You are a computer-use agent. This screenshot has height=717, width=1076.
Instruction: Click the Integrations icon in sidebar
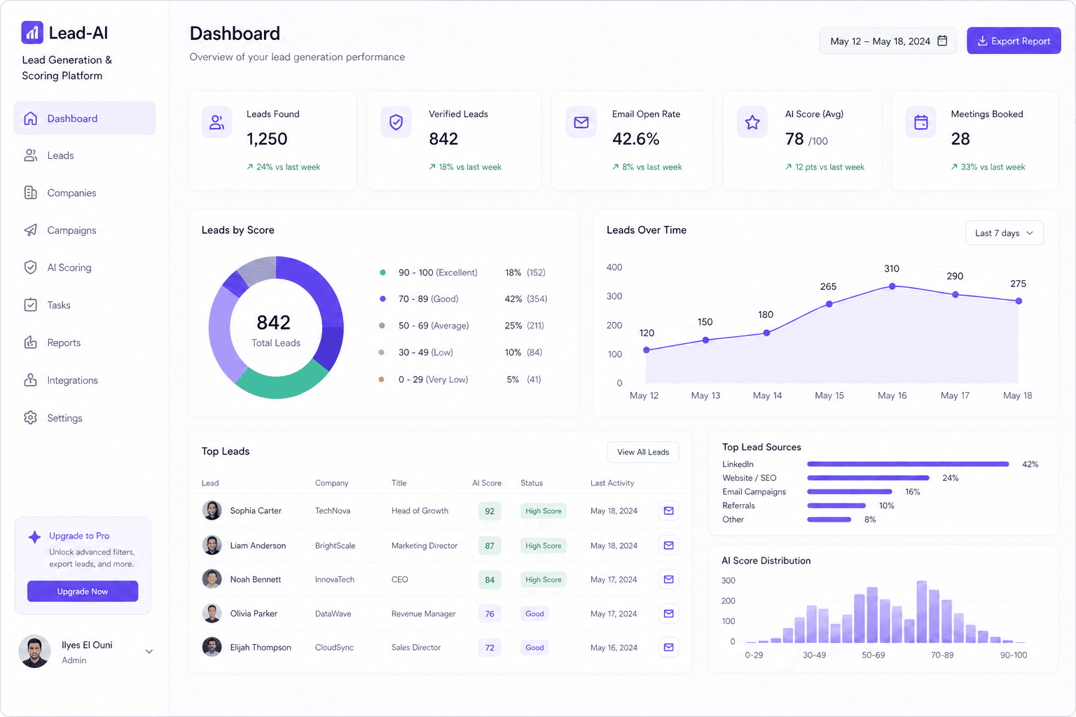click(x=30, y=380)
